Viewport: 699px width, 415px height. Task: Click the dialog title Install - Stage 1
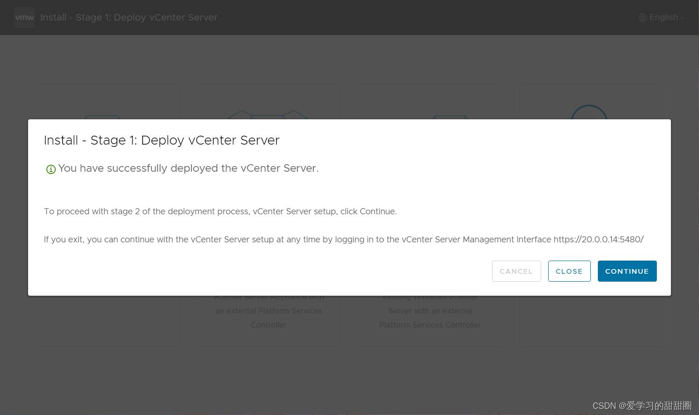tap(162, 140)
